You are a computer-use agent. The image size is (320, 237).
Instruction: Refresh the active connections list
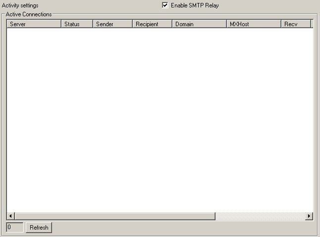(x=39, y=228)
